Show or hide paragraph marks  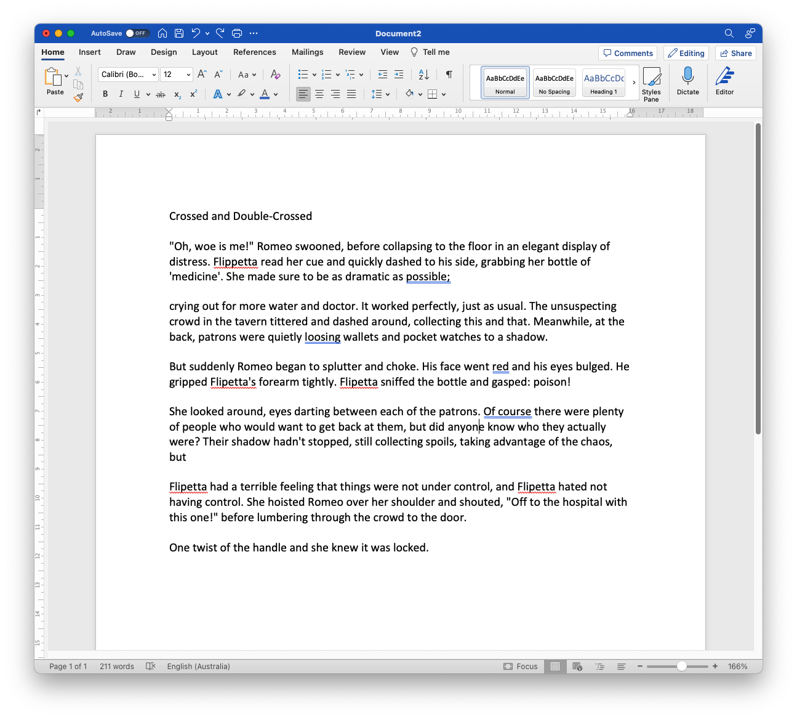449,75
